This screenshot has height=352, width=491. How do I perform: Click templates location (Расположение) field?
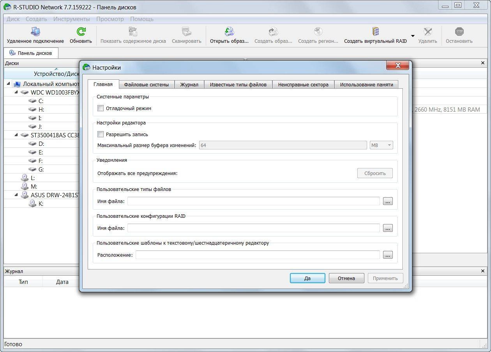point(258,255)
